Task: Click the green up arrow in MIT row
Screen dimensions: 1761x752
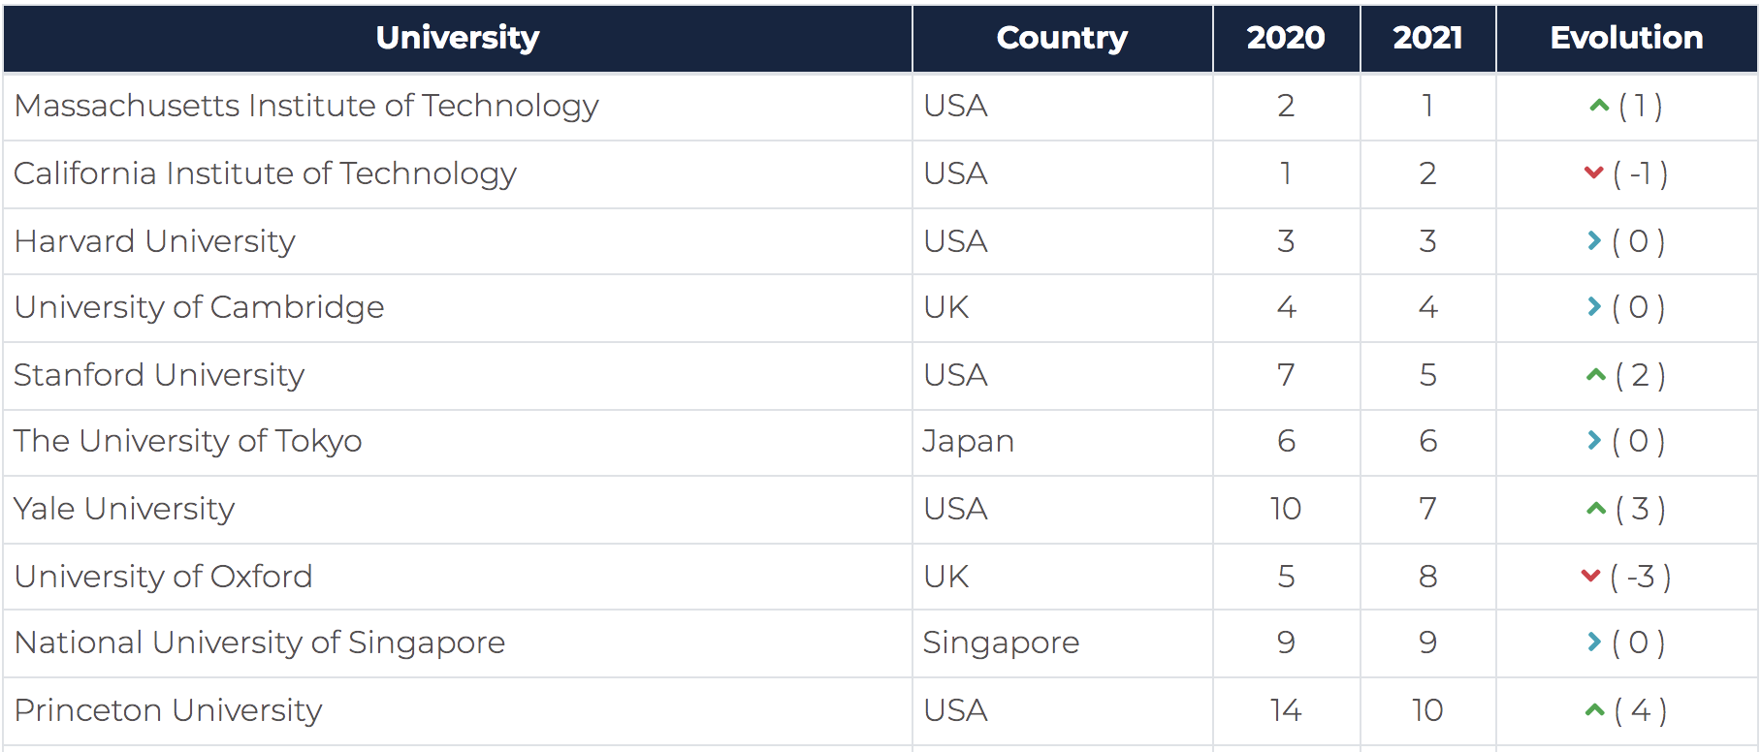Action: pos(1599,106)
